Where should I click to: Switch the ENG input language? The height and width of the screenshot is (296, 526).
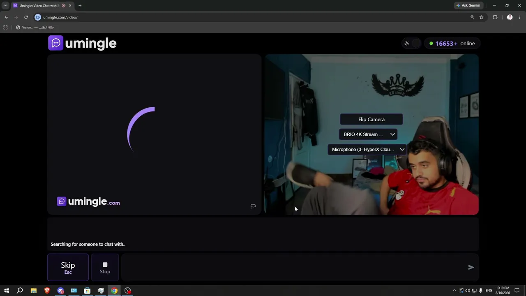click(489, 291)
